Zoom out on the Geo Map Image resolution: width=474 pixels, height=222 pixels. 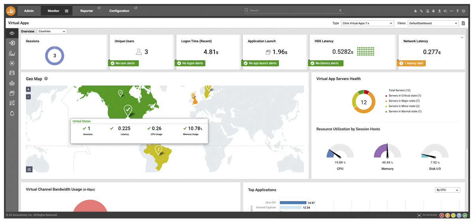pyautogui.click(x=28, y=97)
